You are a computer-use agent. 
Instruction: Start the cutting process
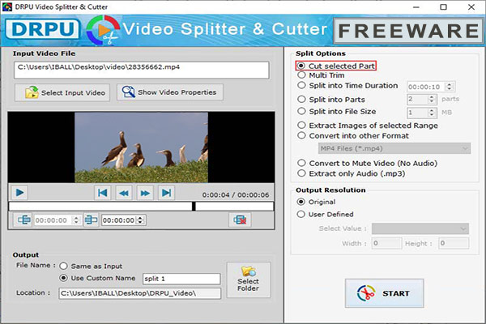[384, 293]
